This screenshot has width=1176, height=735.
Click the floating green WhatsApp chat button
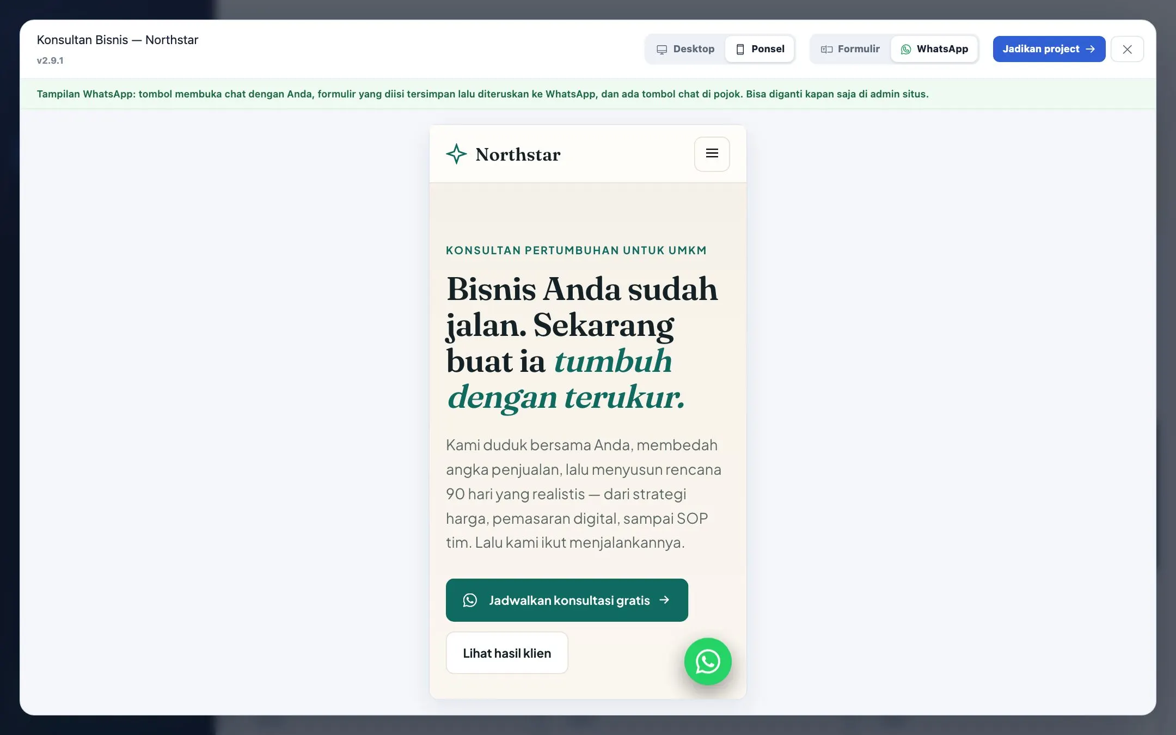708,661
